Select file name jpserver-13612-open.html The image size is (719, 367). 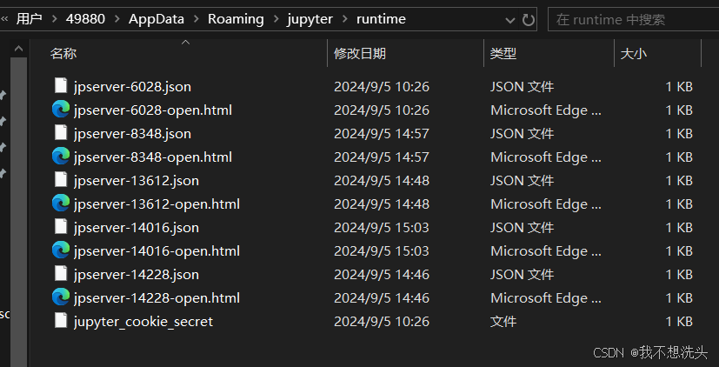(156, 204)
